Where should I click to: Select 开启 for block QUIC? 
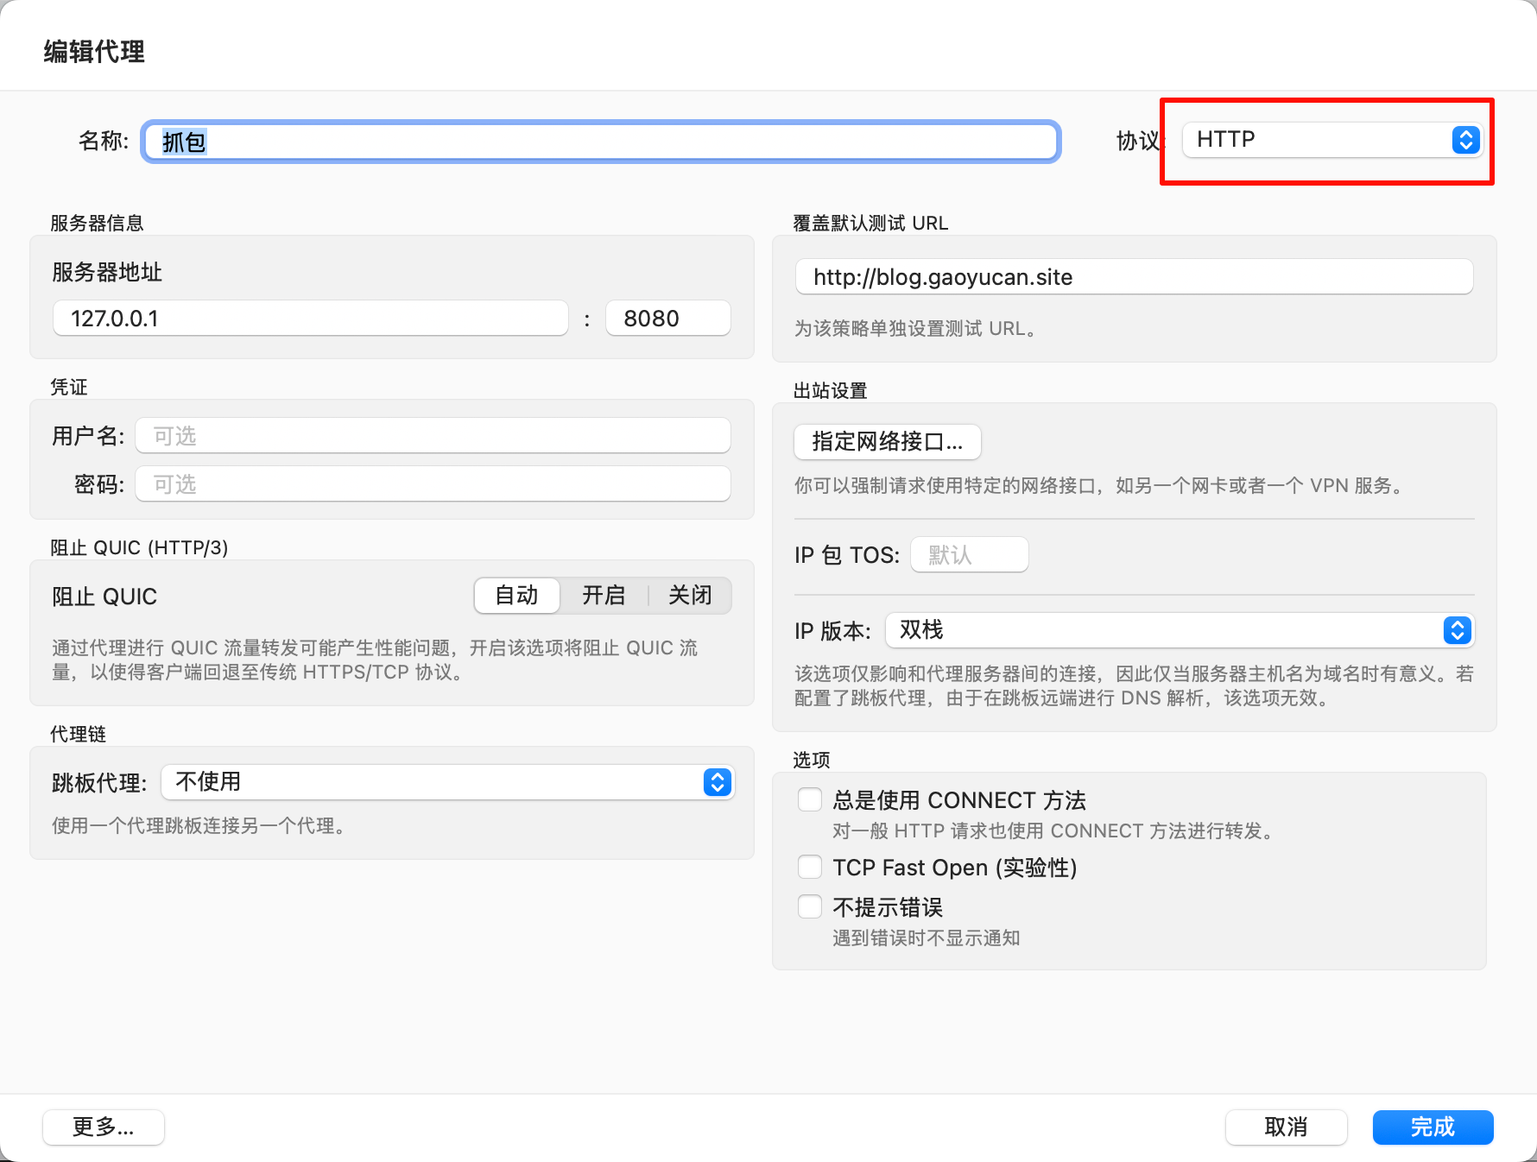tap(604, 596)
